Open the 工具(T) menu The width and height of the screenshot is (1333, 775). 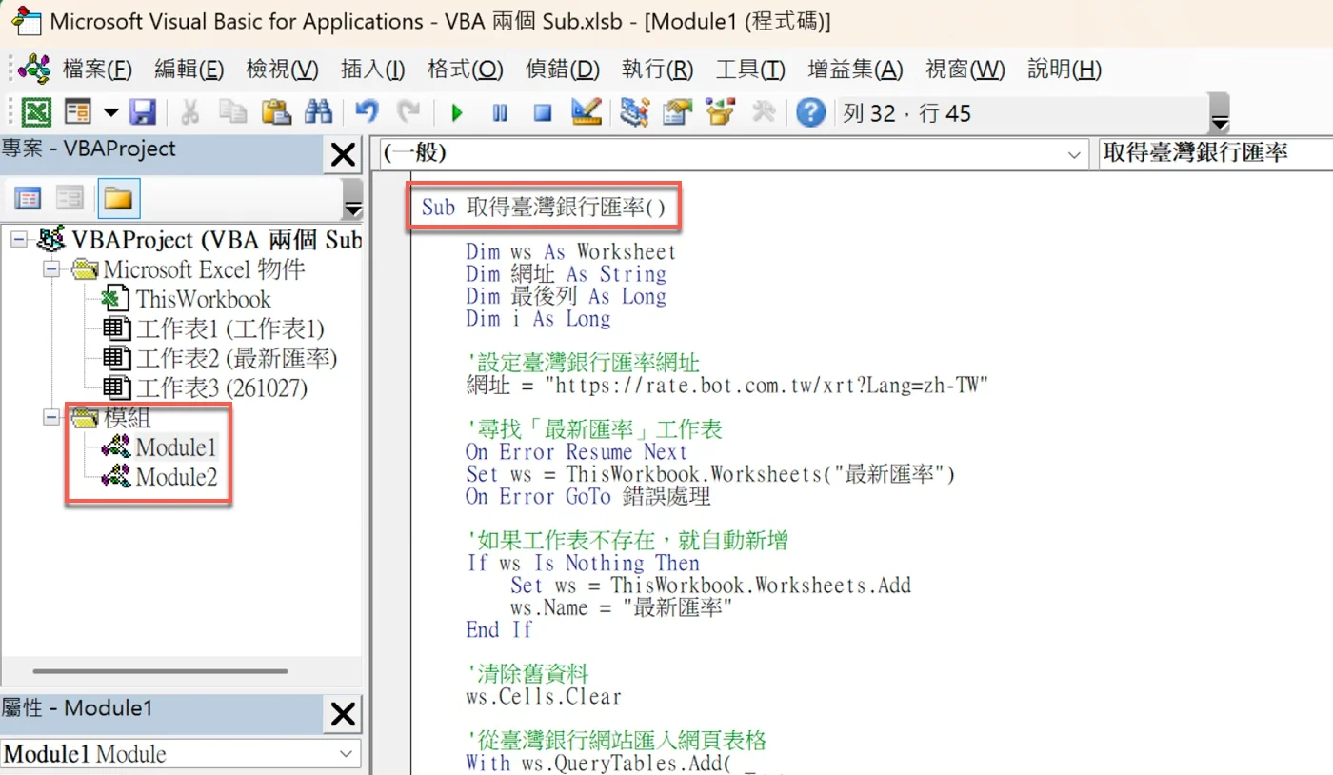tap(750, 70)
